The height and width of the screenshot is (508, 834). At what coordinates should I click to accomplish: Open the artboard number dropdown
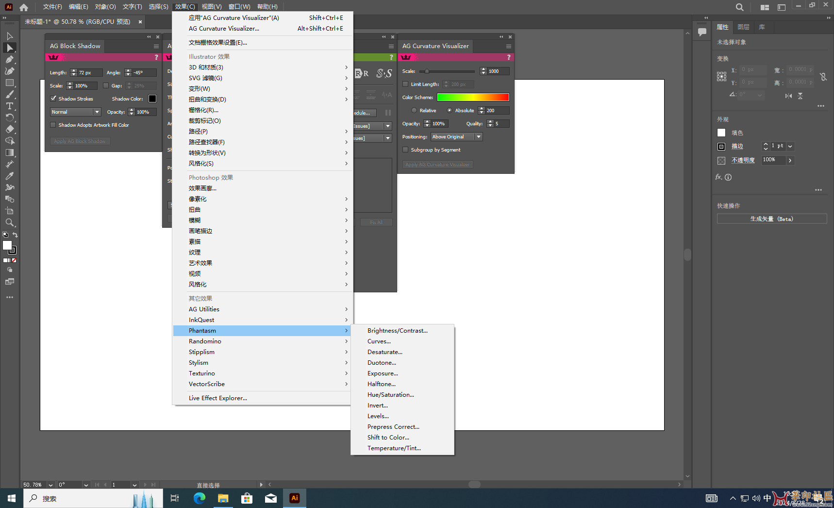click(134, 485)
